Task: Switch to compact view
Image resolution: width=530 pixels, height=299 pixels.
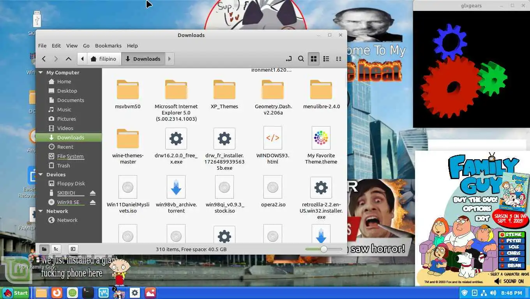Action: click(339, 59)
